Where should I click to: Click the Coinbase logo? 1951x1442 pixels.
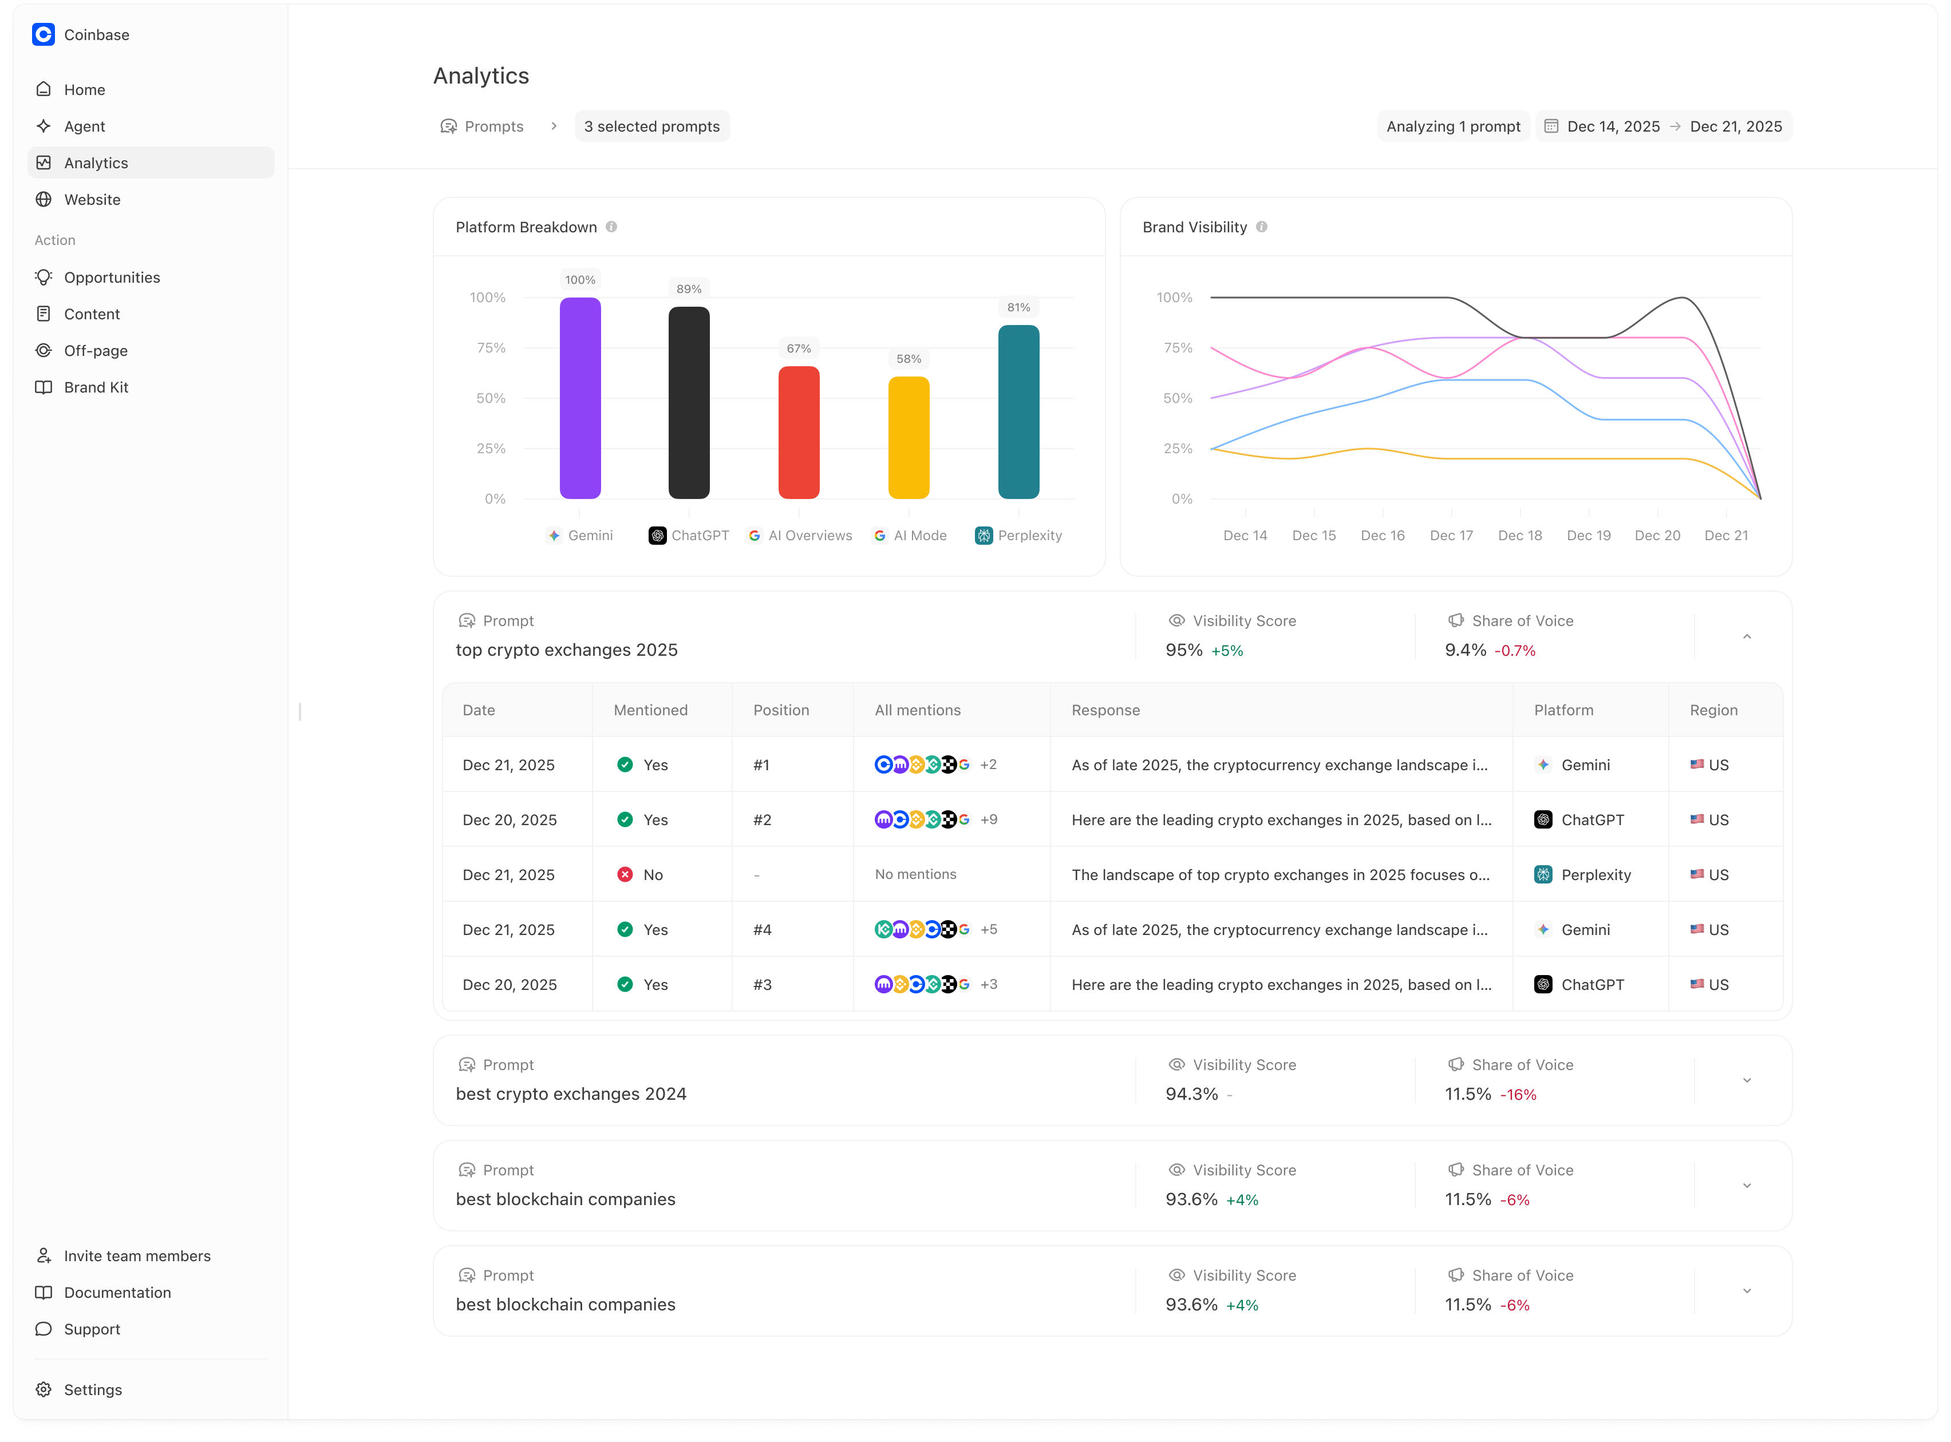tap(44, 35)
